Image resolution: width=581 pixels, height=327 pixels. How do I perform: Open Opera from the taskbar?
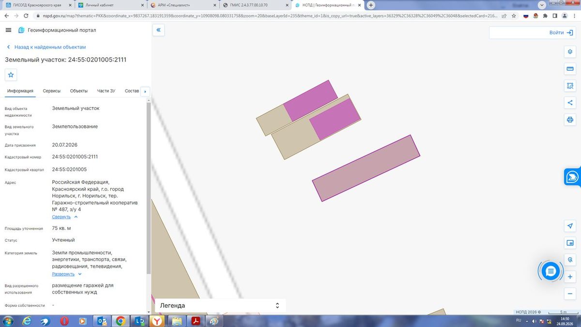(x=64, y=321)
